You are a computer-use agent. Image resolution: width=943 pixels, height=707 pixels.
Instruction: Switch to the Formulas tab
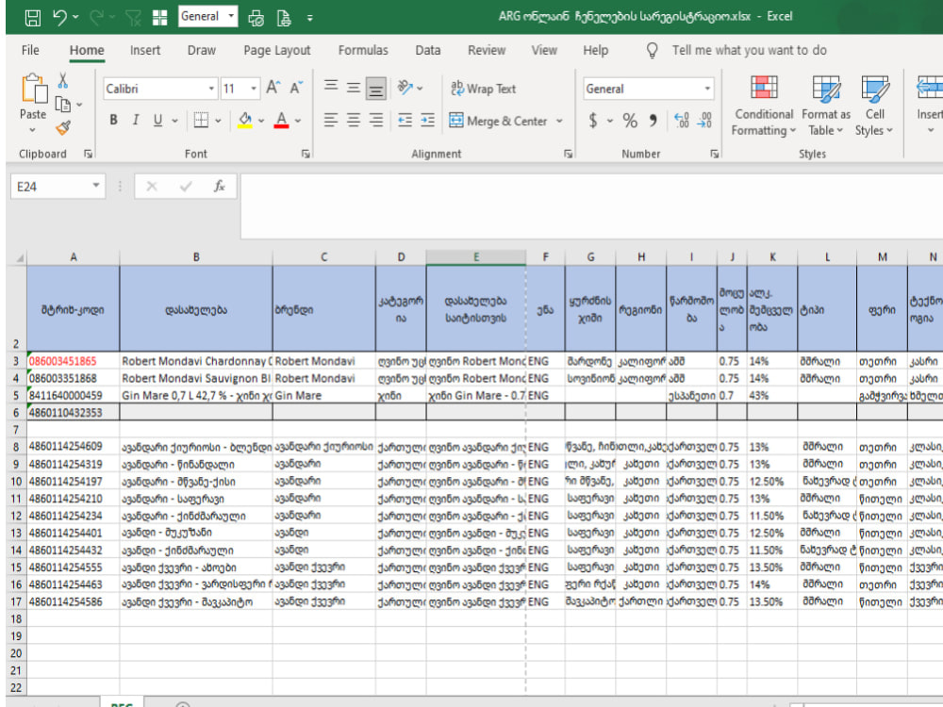363,51
